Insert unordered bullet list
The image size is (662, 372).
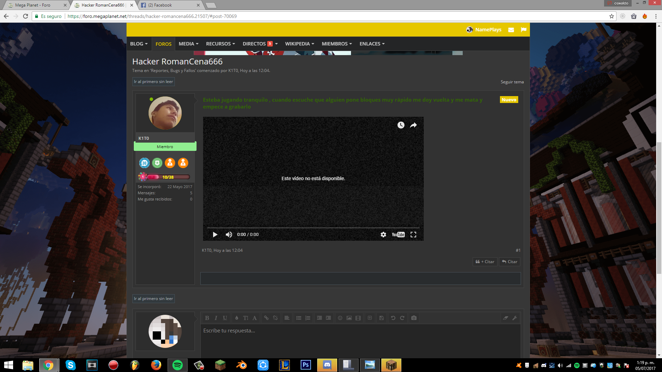click(299, 318)
